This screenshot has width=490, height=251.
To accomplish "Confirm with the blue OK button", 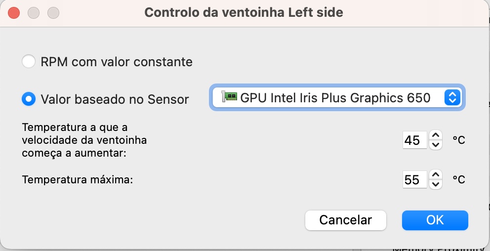I will 435,220.
